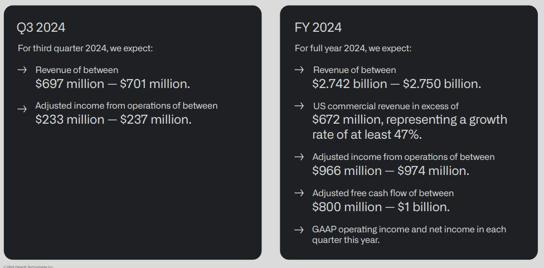This screenshot has height=268, width=544.
Task: Click the $800 million — $1 billion figure
Action: (x=381, y=207)
